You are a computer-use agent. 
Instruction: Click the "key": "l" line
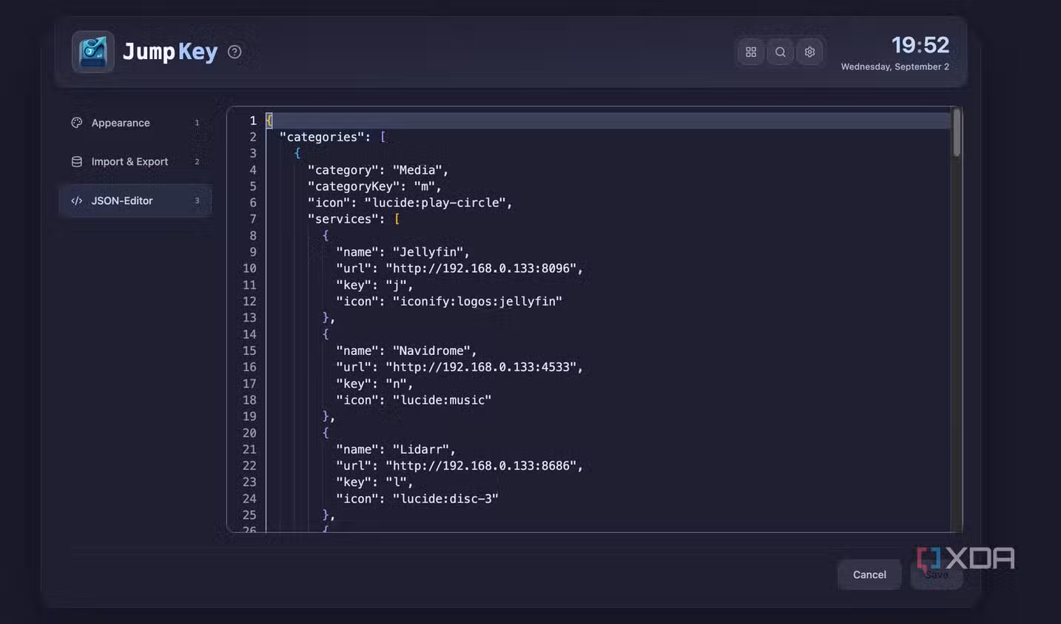pyautogui.click(x=374, y=482)
